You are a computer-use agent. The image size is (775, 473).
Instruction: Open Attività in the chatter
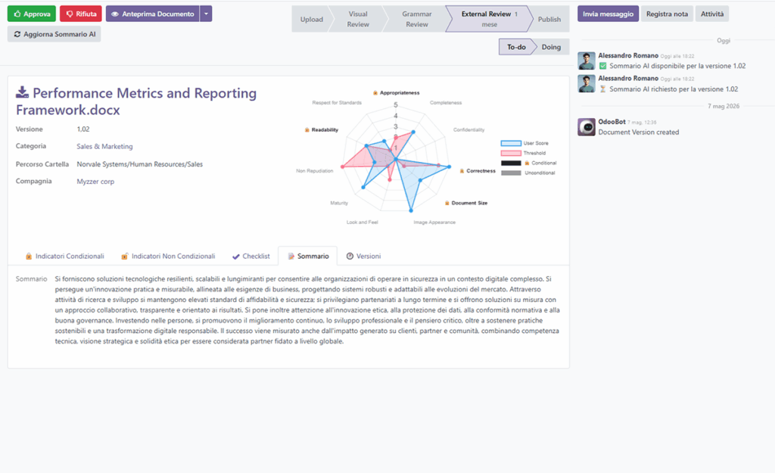coord(711,14)
